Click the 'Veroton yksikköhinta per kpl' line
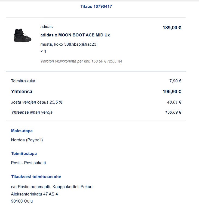 tap(81, 61)
